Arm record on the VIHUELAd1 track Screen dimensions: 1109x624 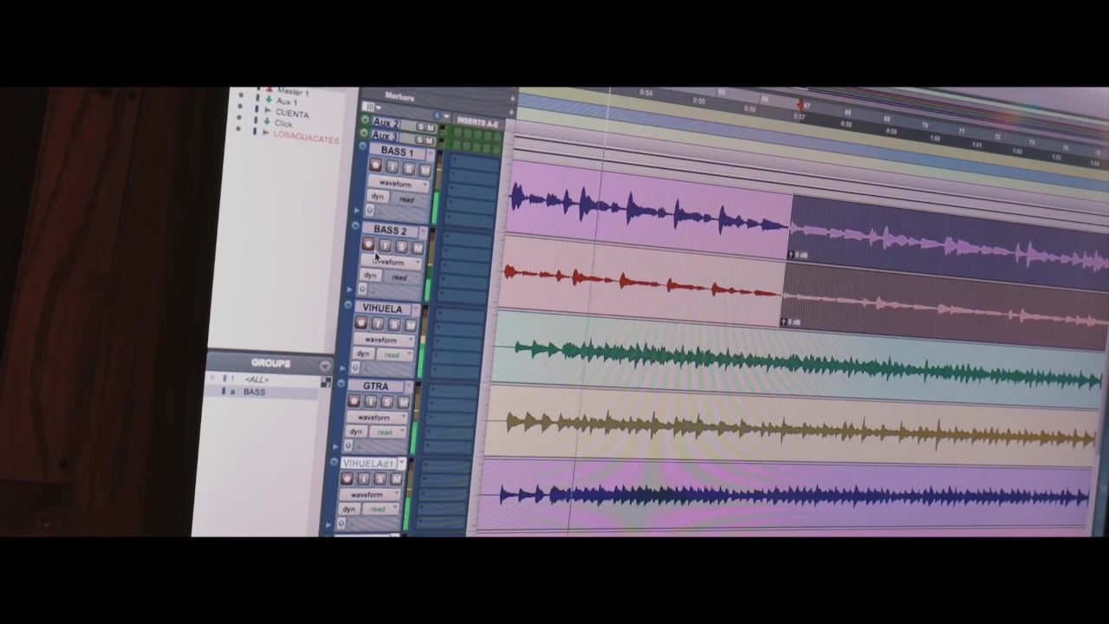(347, 478)
